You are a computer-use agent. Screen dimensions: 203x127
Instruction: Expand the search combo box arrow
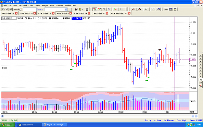point(66,9)
